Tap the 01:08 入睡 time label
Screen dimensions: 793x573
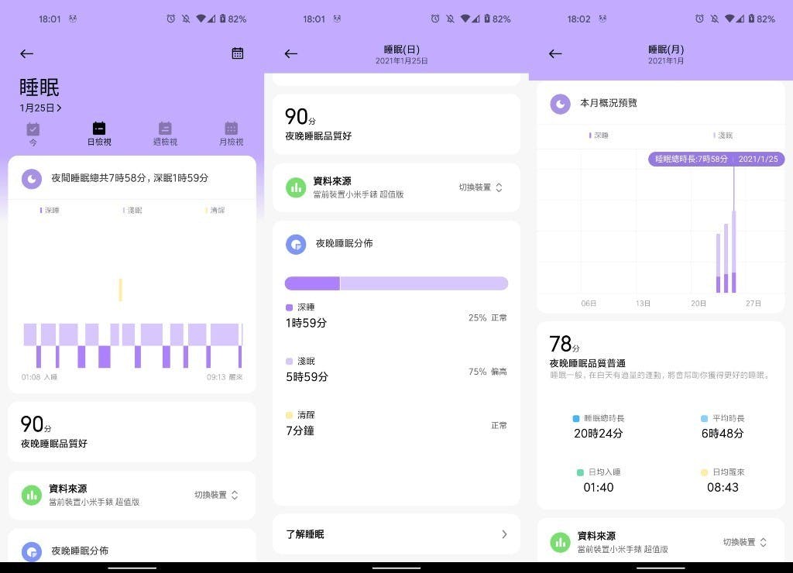(39, 377)
